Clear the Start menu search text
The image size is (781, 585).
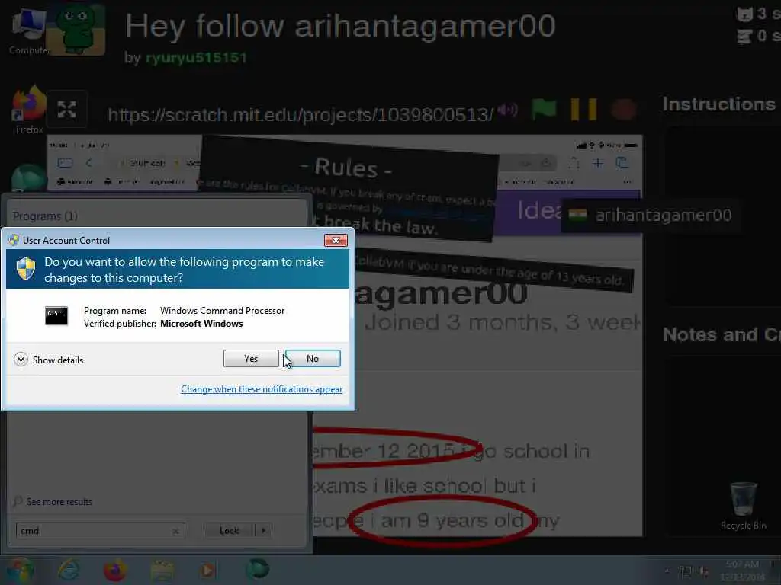pyautogui.click(x=175, y=531)
